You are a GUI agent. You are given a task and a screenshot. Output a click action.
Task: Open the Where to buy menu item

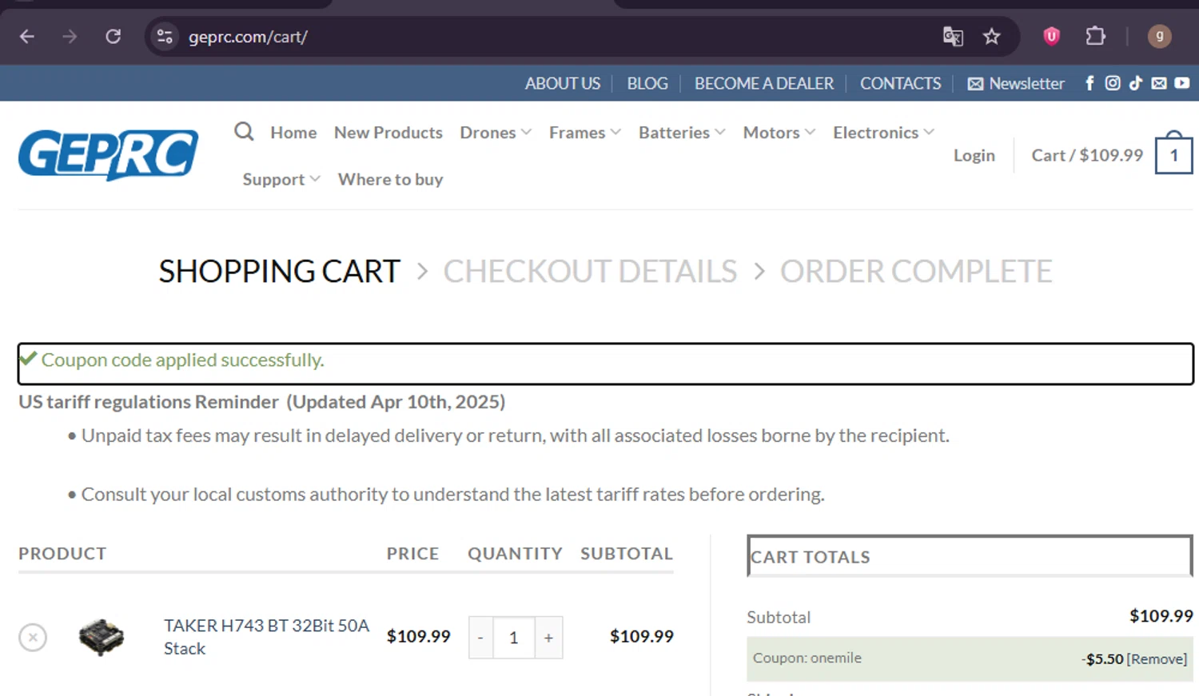coord(391,180)
